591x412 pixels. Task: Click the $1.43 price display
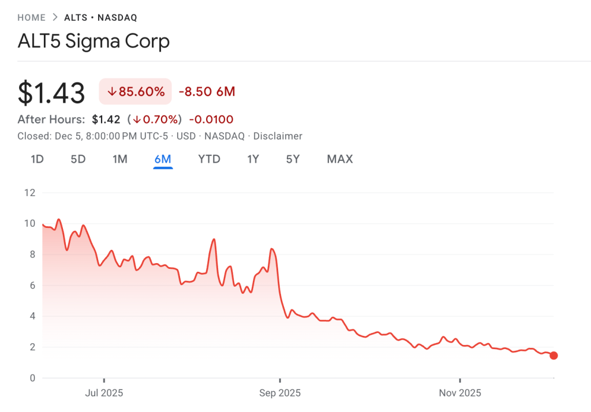pyautogui.click(x=51, y=92)
